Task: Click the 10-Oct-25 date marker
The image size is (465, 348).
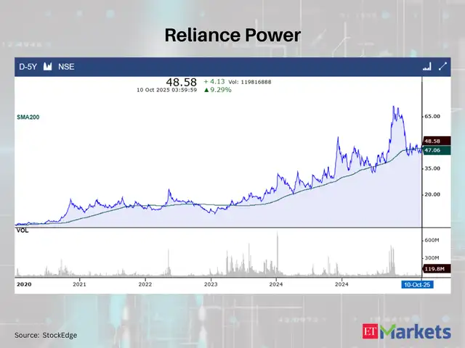Action: tap(418, 285)
